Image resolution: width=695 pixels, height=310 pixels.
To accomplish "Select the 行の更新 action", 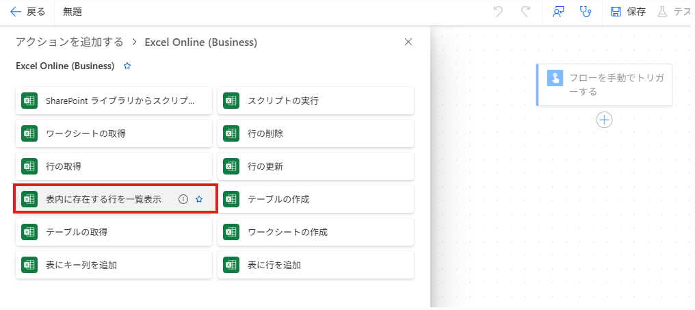I will pos(315,166).
